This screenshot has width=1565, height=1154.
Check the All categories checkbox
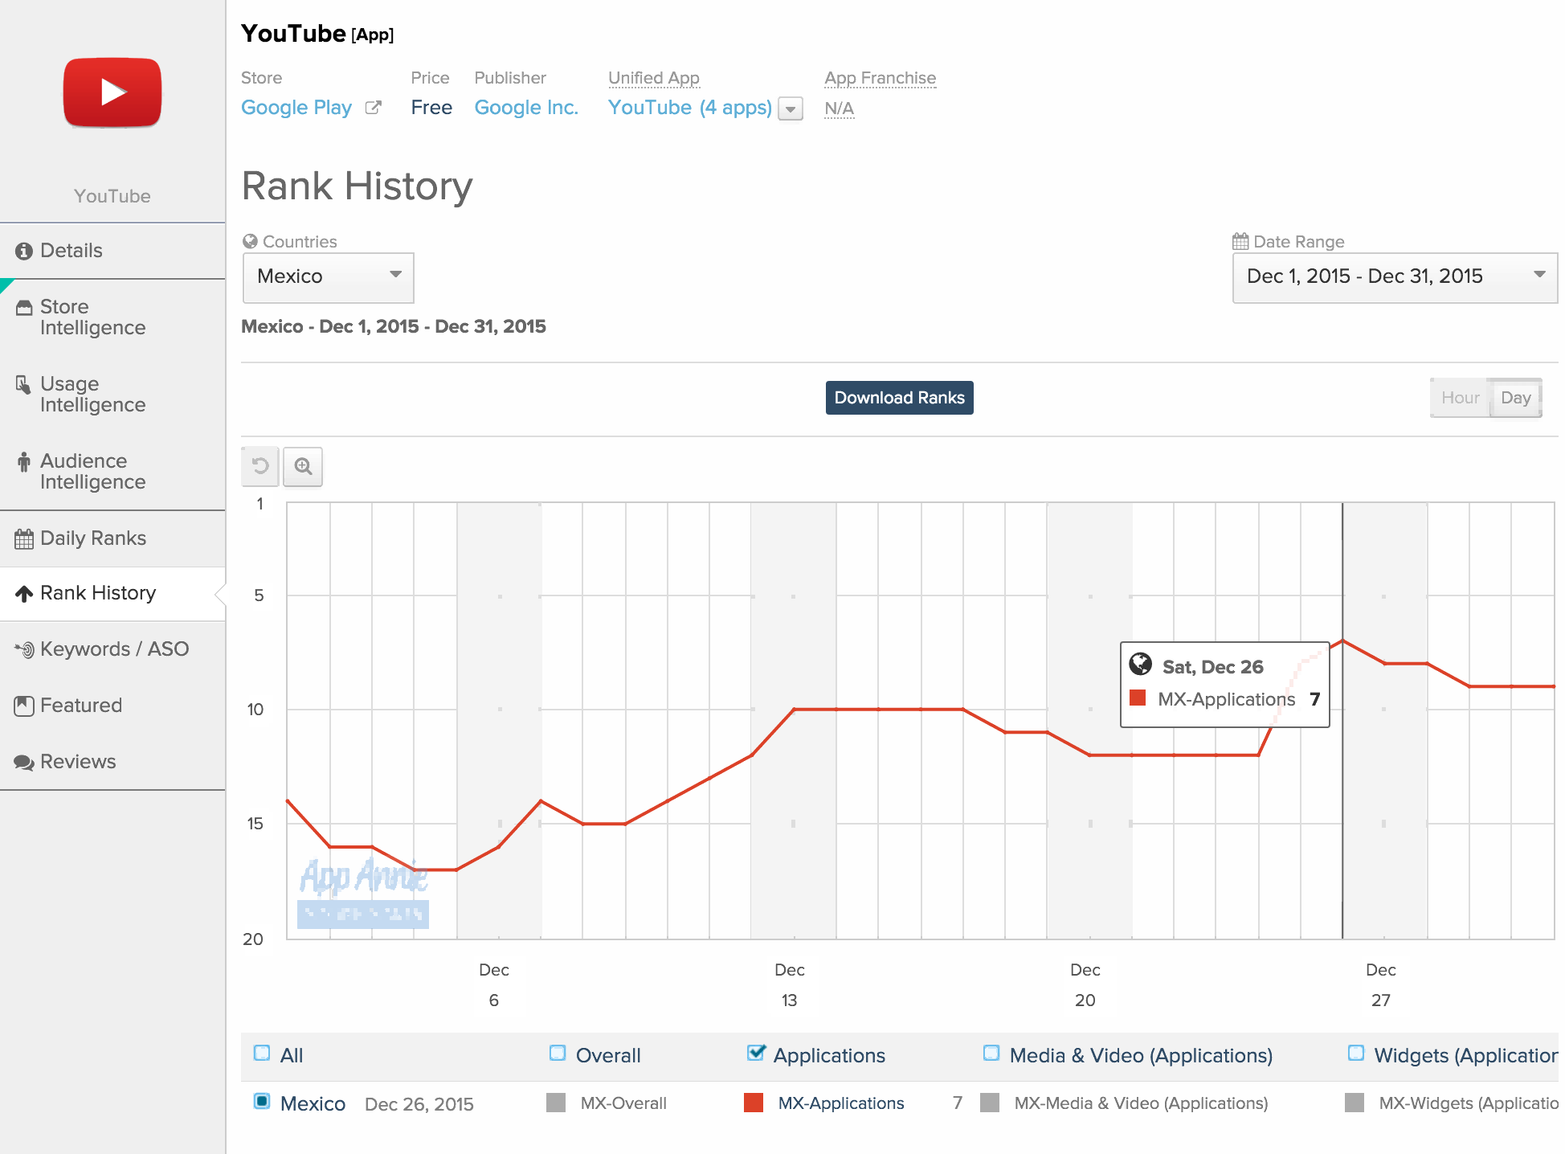point(262,1054)
